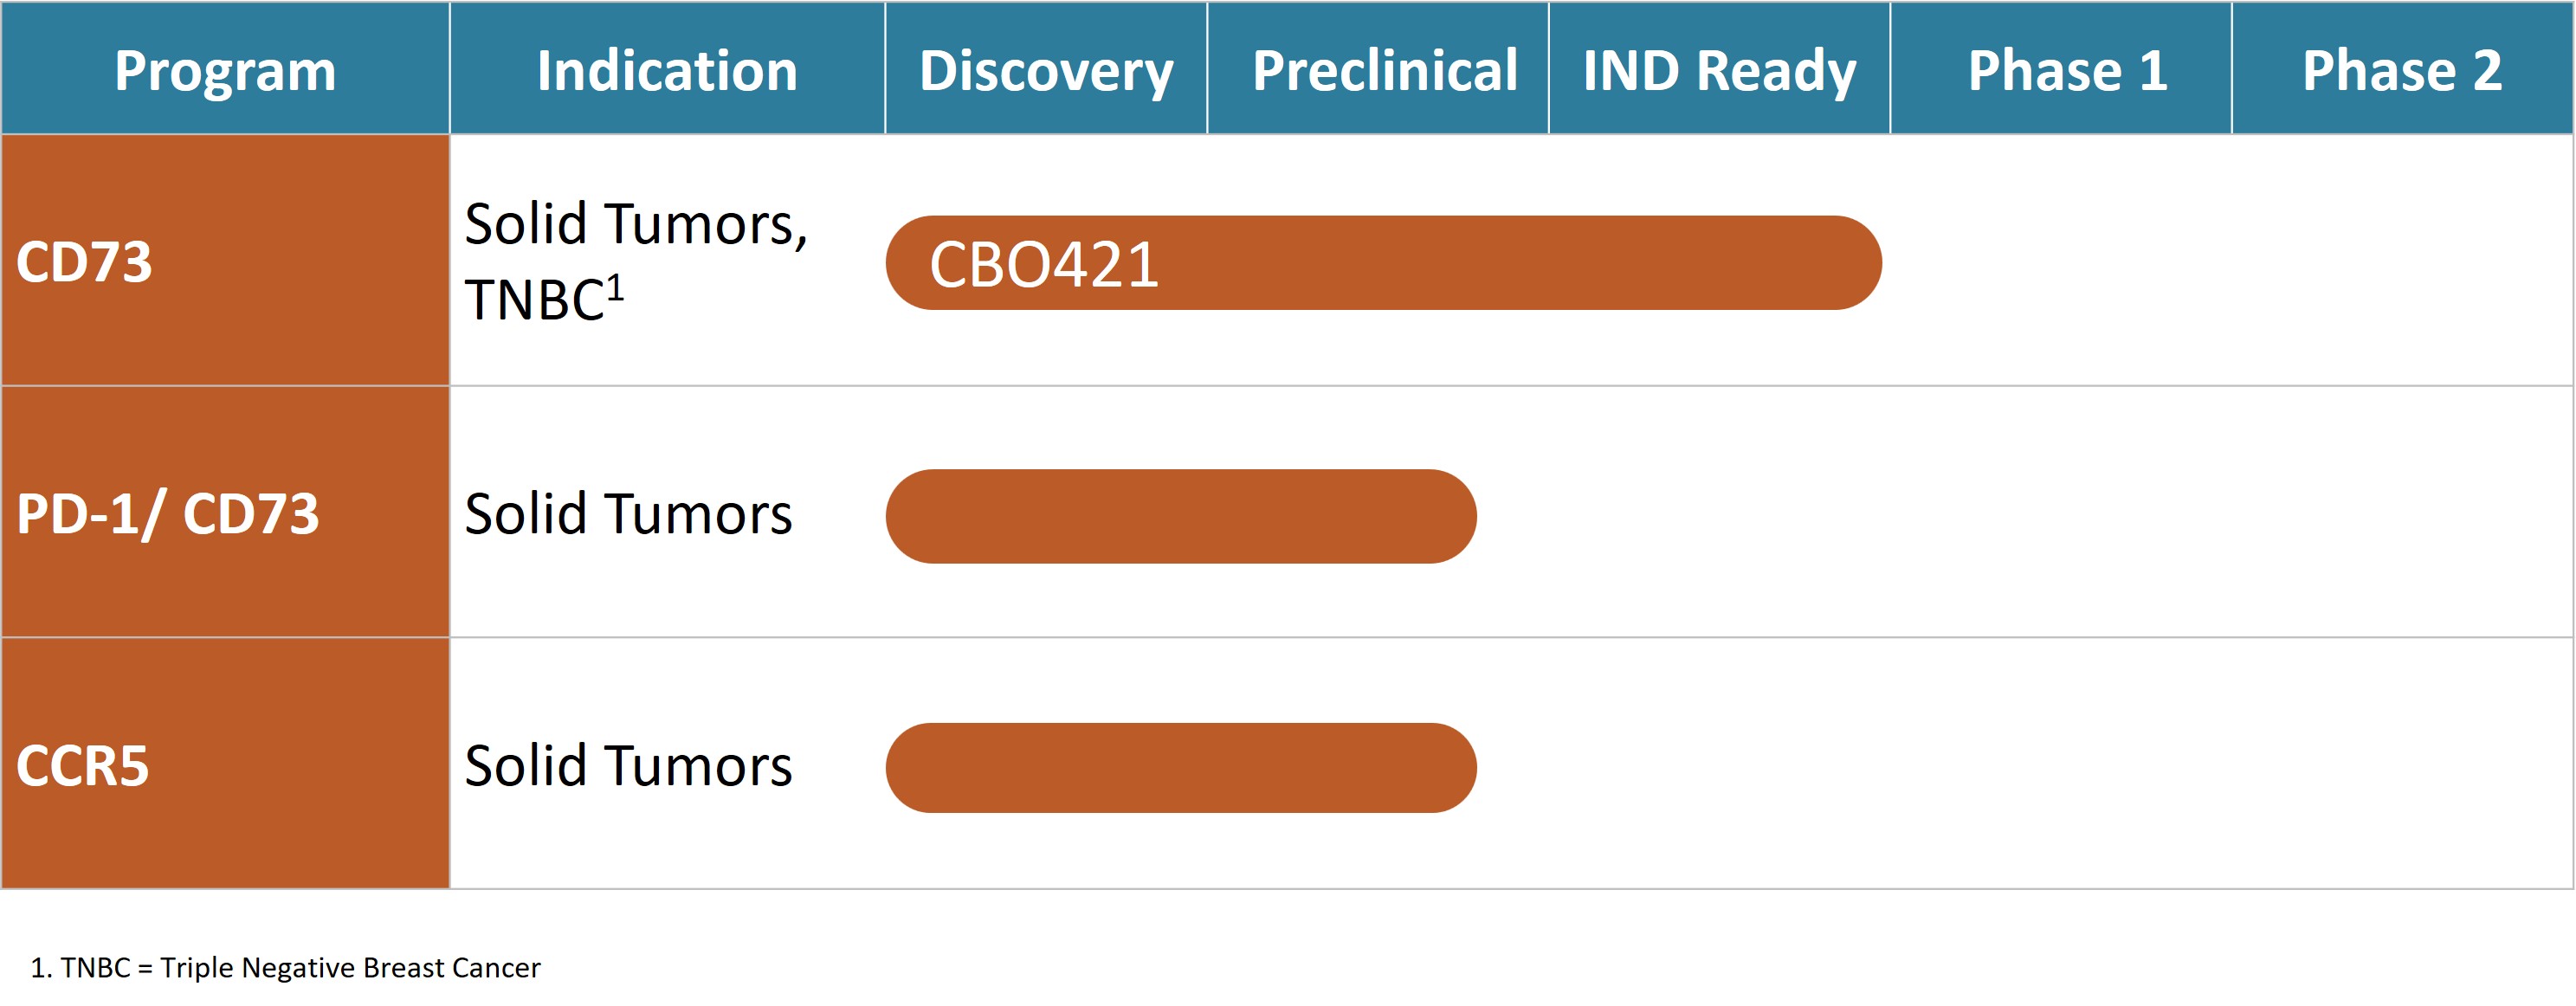Click the superscript 1 after TNBC
The image size is (2576, 1006).
[615, 288]
